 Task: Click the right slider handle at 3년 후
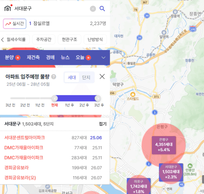(98, 98)
